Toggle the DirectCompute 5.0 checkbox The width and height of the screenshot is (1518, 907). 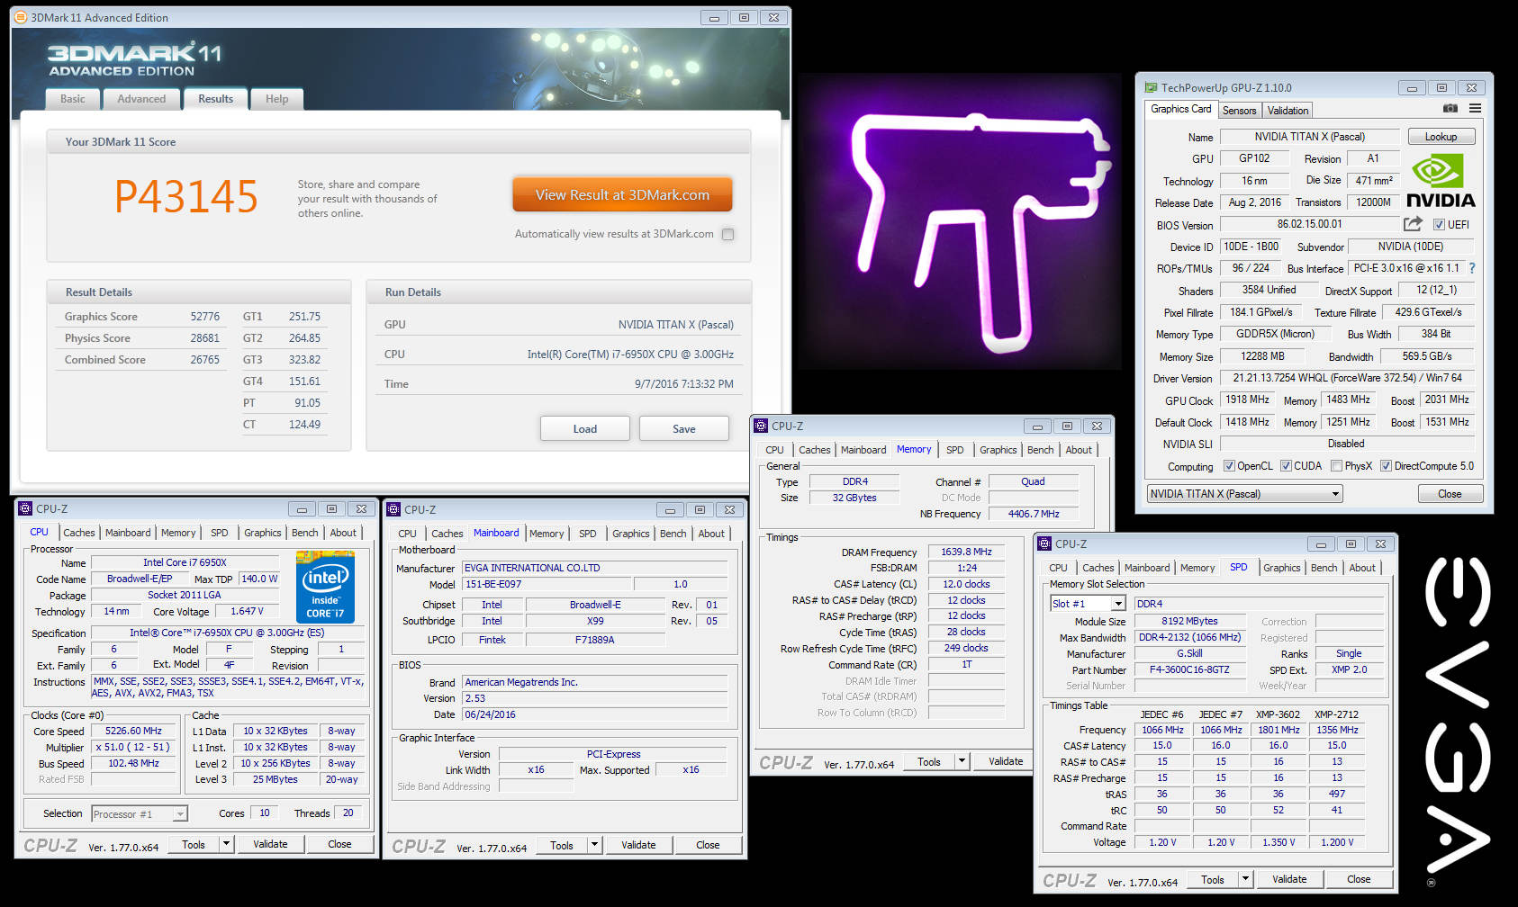[1386, 466]
